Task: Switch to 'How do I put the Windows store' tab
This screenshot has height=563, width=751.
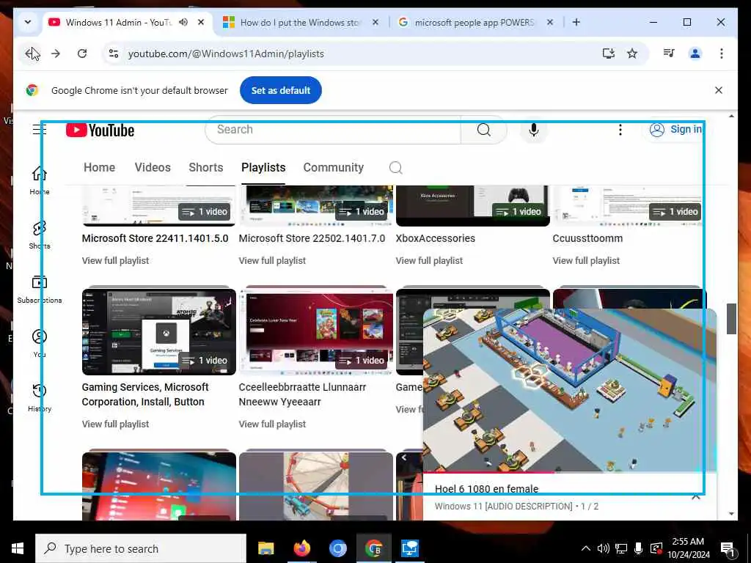Action: [x=300, y=23]
